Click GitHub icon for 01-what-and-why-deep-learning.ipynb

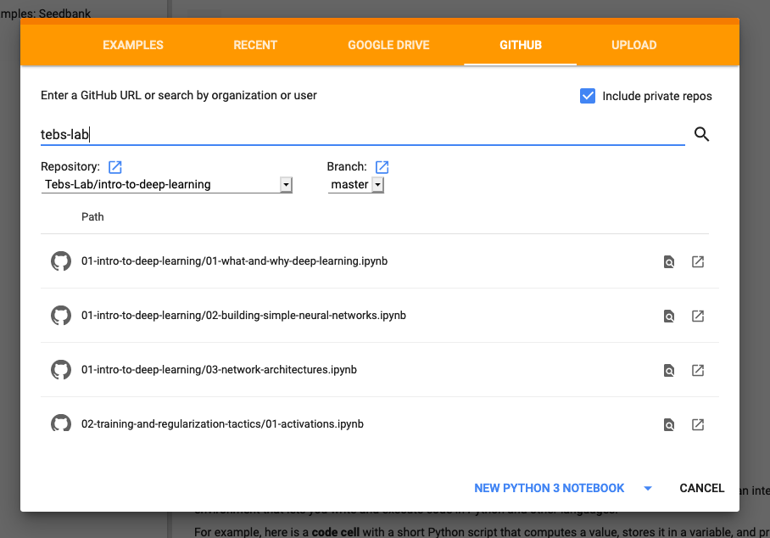pyautogui.click(x=61, y=261)
